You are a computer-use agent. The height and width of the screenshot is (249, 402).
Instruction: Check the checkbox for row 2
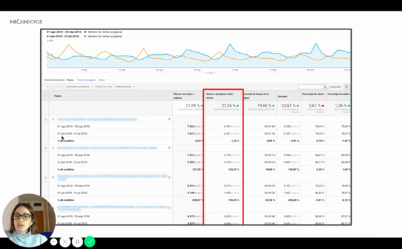[x=46, y=148]
